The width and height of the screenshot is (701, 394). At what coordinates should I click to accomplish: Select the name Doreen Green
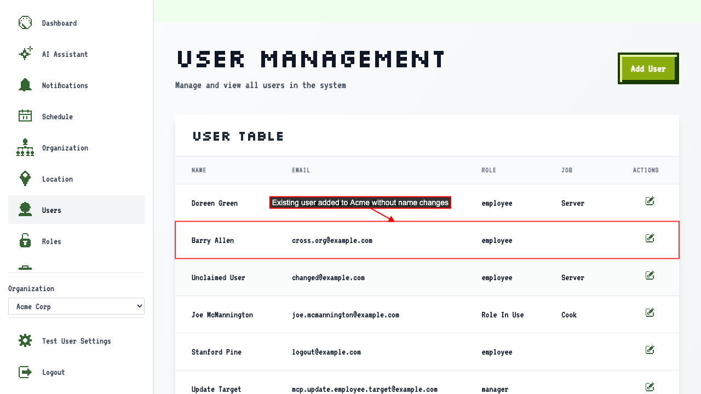coord(215,203)
